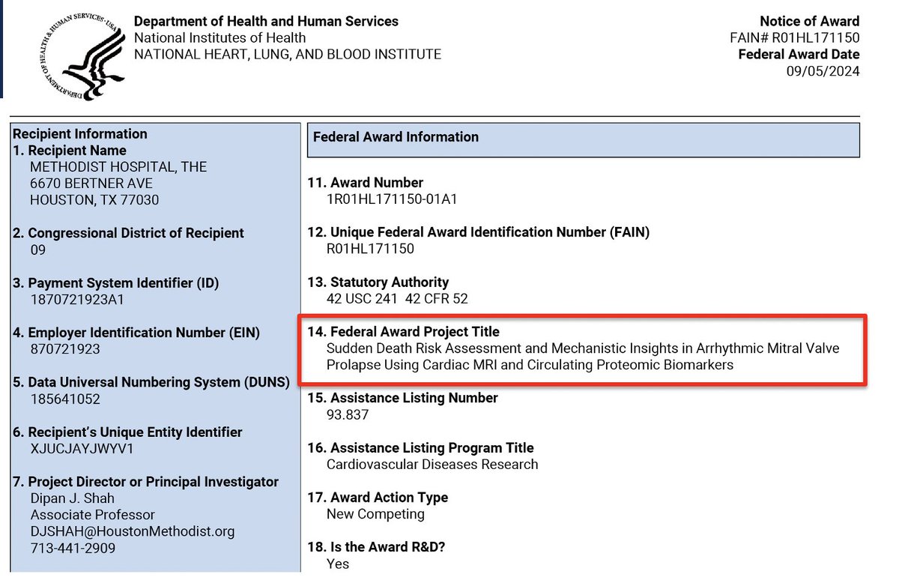Image resolution: width=899 pixels, height=580 pixels.
Task: Select the congressional district value 09
Action: coord(38,250)
